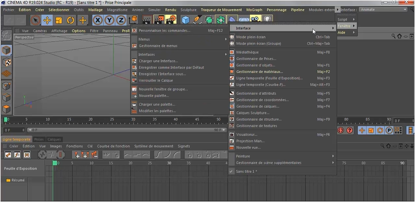Click the filmstrip icon in timeline toolbar
Screen dimensions: 415x202
click(x=27, y=155)
